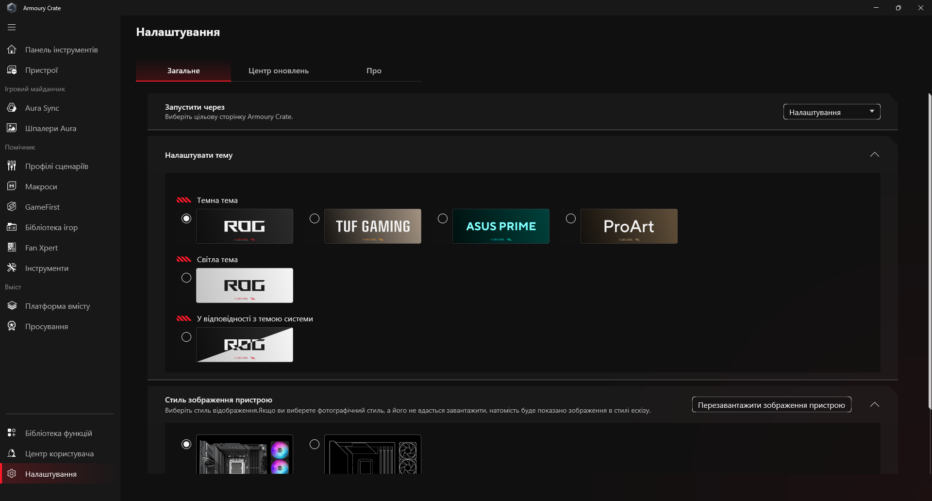Open Профілі сценаріїв sliders icon
The height and width of the screenshot is (501, 932).
[12, 166]
